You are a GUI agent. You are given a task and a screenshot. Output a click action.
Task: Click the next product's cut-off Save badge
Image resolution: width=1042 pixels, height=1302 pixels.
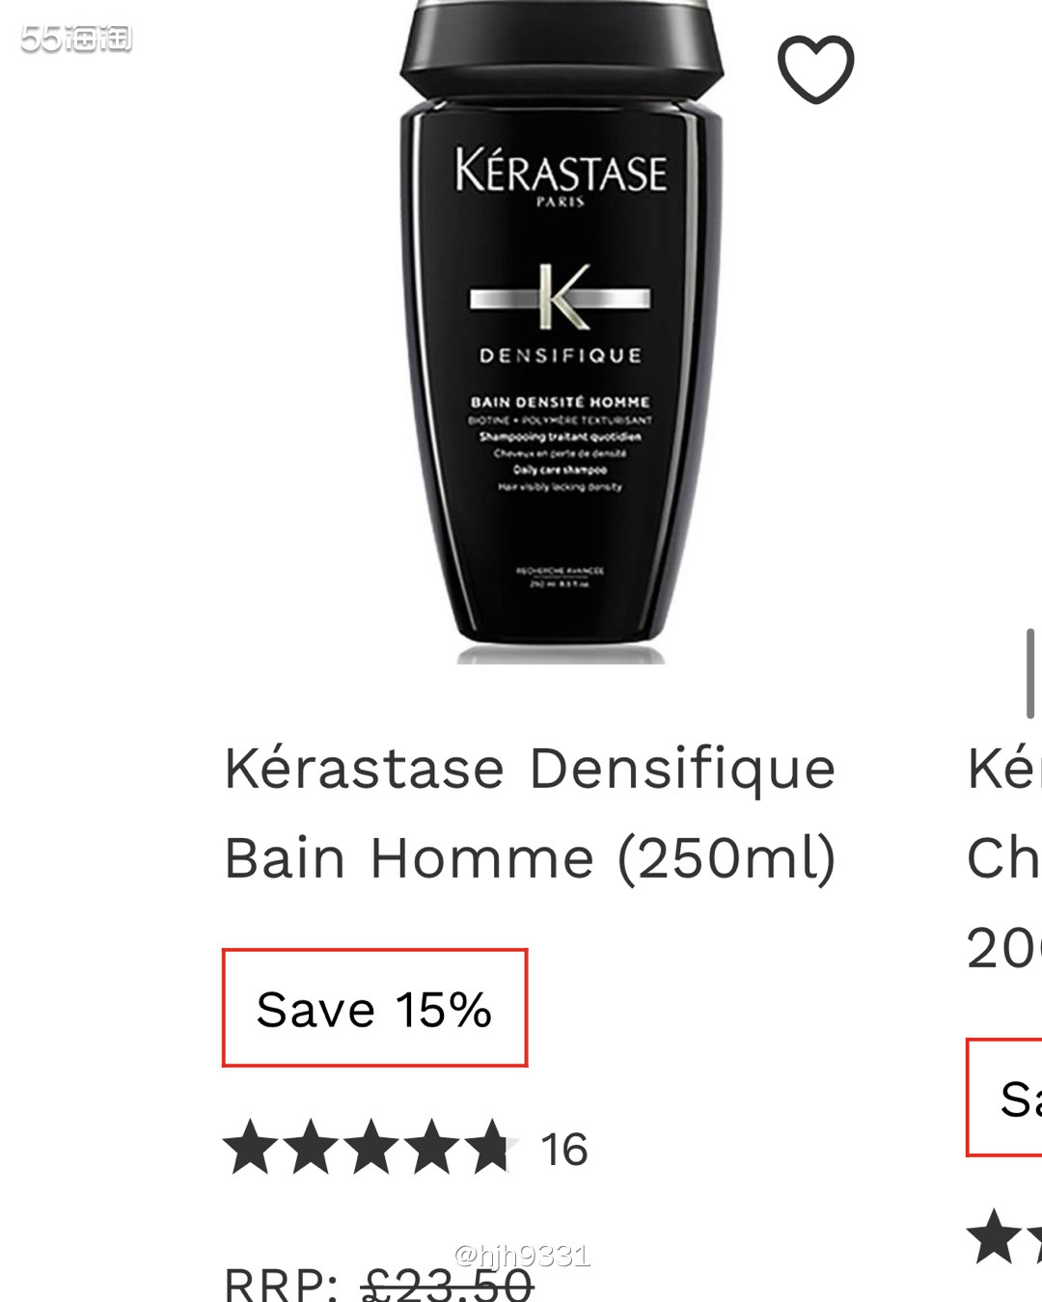point(1004,1098)
